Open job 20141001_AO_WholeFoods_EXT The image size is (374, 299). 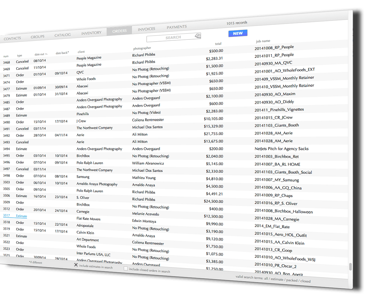click(x=285, y=70)
